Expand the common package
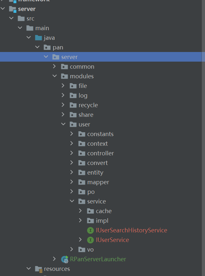The image size is (205, 276). 54,66
